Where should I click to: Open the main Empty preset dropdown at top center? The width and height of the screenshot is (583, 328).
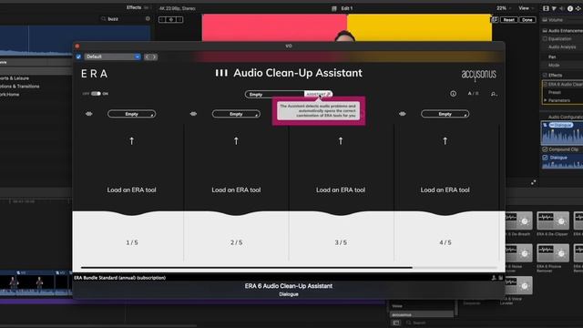coord(274,95)
